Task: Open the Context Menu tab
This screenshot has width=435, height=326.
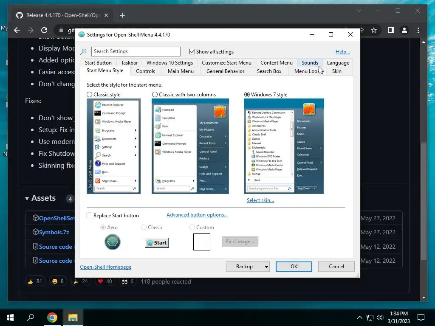Action: pos(276,63)
